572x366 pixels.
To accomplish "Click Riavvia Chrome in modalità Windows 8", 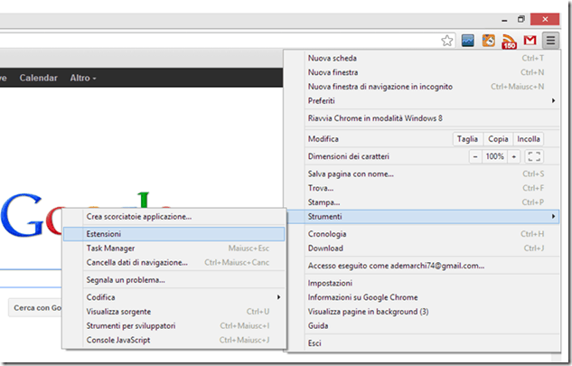I will [x=432, y=118].
